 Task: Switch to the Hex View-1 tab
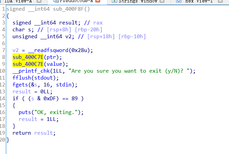[x=199, y=1]
